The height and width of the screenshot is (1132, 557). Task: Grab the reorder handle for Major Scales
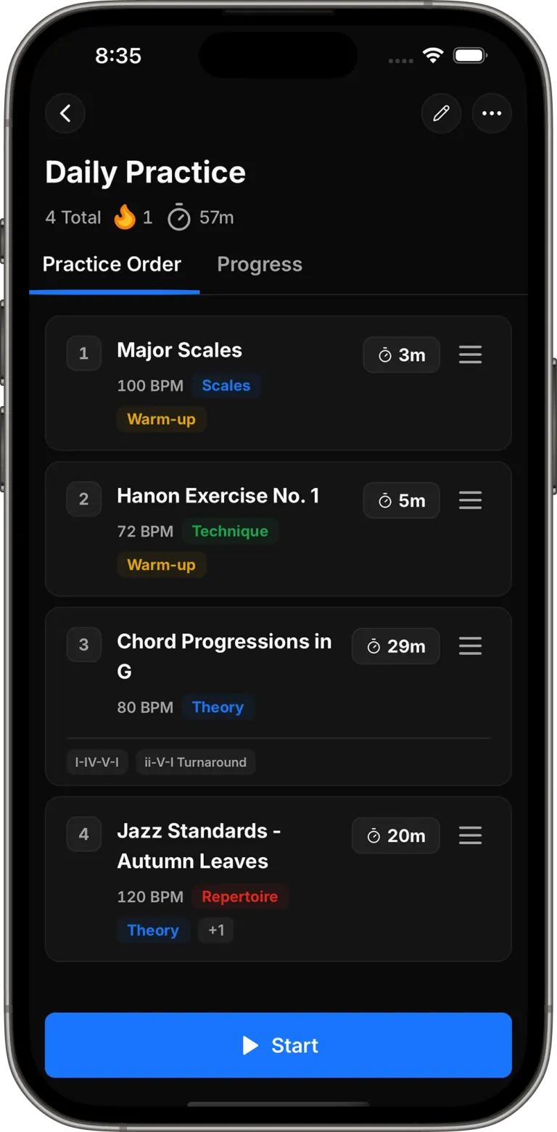point(470,355)
